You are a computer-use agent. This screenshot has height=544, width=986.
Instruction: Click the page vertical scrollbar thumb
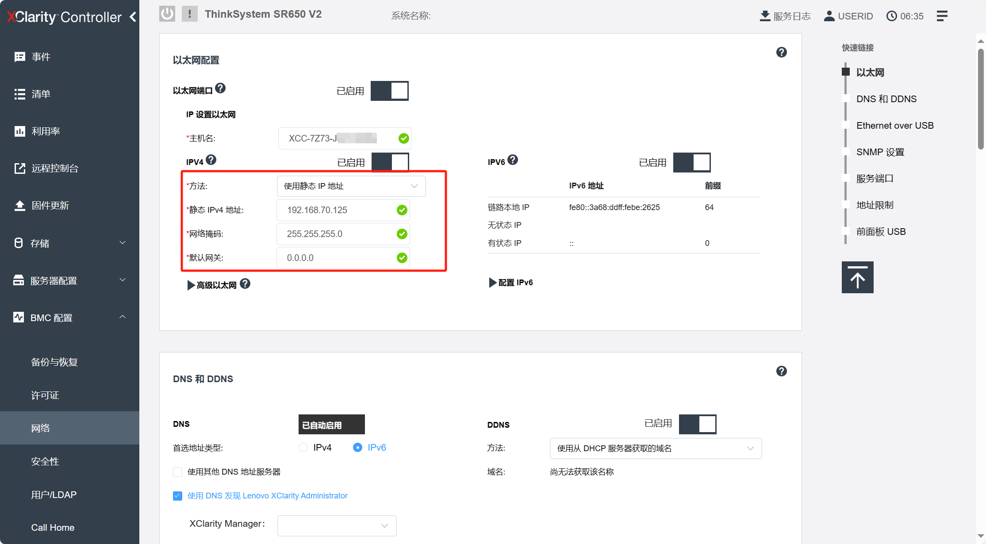pyautogui.click(x=981, y=98)
